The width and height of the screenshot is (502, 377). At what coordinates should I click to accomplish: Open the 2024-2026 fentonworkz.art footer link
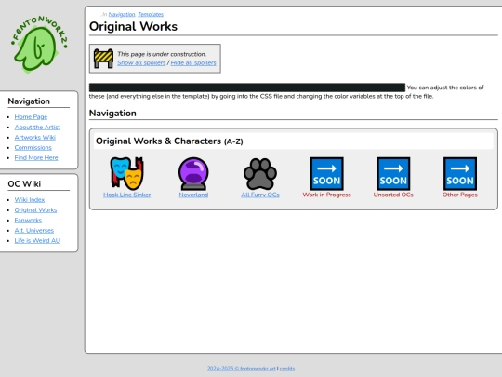tap(242, 369)
